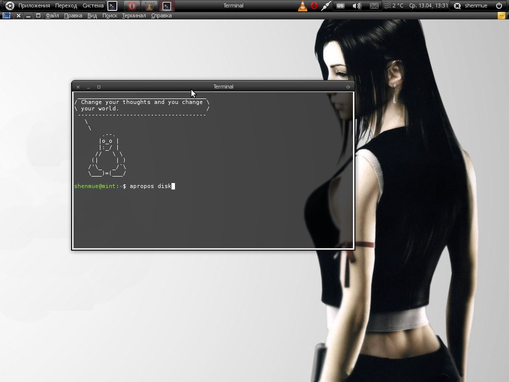This screenshot has width=509, height=382.
Task: Open the Терминал menu
Action: (x=134, y=15)
